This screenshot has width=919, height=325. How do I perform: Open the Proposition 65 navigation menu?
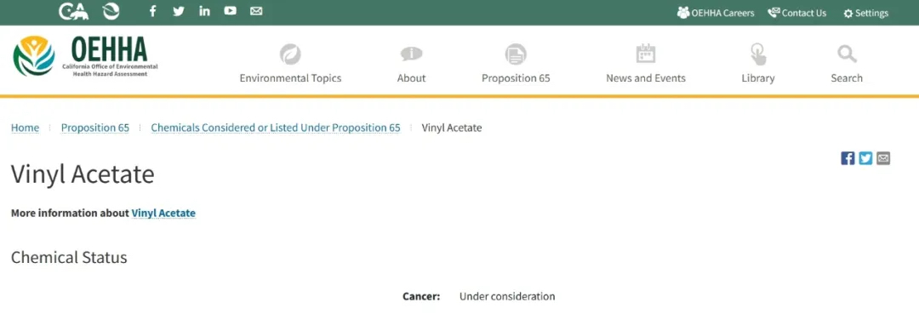pyautogui.click(x=516, y=64)
